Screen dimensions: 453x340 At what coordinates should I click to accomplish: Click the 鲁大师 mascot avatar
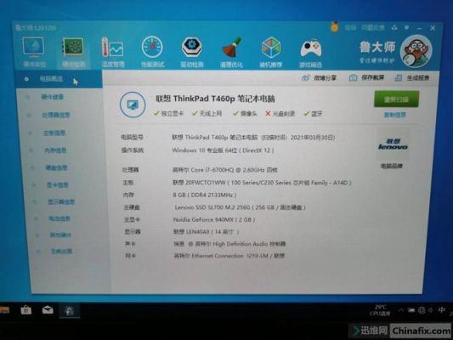(x=416, y=51)
